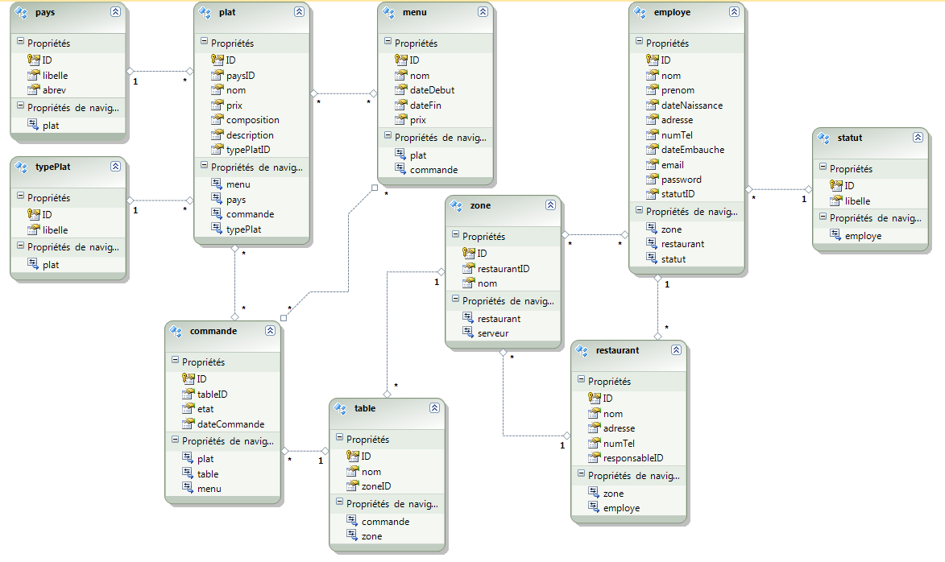The width and height of the screenshot is (945, 562).
Task: Collapse the typePlat entity with its chevron button
Action: (115, 166)
